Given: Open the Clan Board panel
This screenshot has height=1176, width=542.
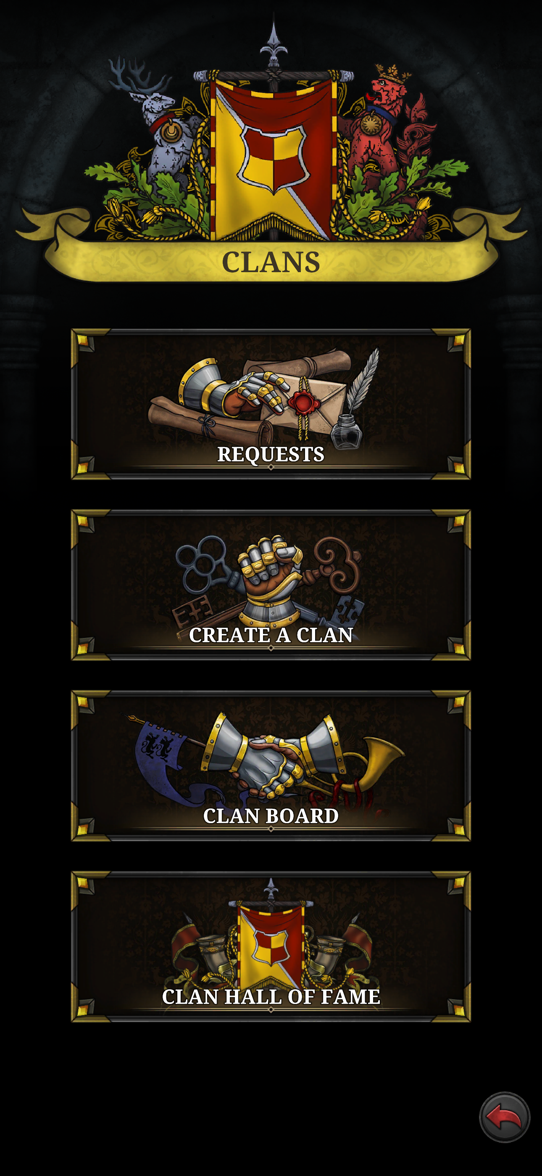Looking at the screenshot, I should point(271,765).
